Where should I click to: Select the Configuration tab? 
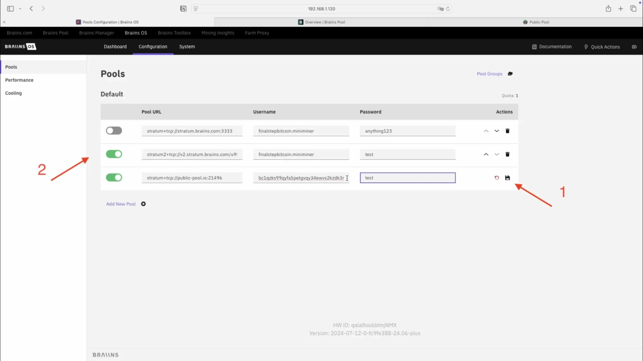click(153, 47)
